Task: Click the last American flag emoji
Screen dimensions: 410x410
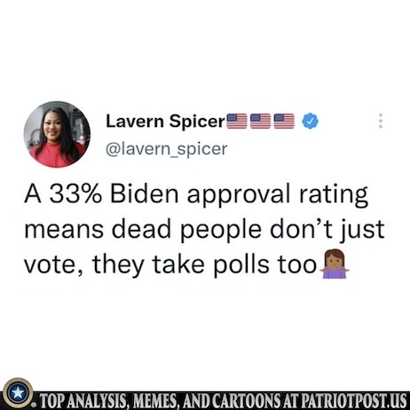Action: pos(284,121)
